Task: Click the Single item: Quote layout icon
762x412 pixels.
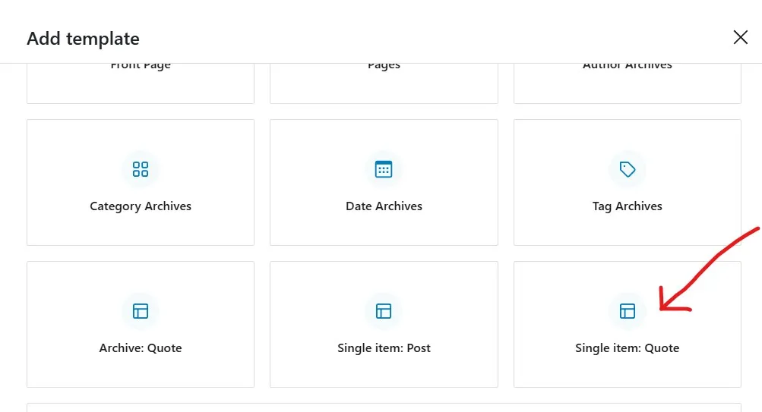Action: pos(628,311)
